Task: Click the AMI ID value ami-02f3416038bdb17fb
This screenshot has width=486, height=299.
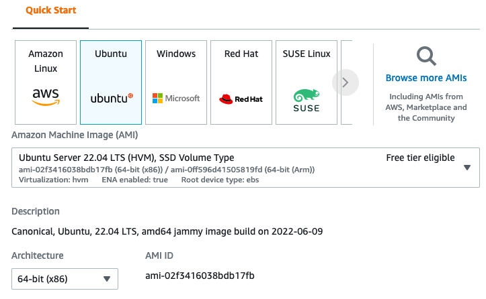Action: [200, 276]
